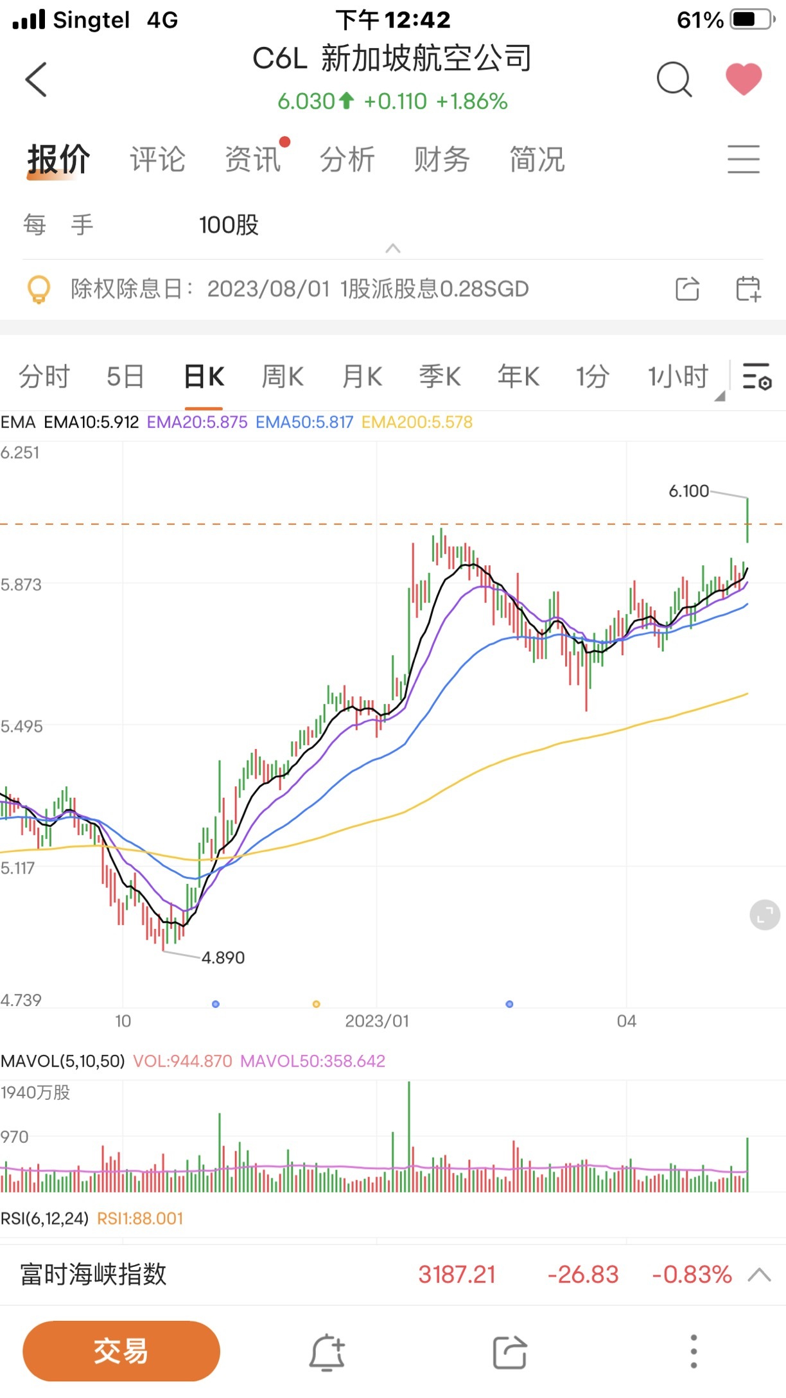Tap the VOL:944.870 value

(x=182, y=1061)
